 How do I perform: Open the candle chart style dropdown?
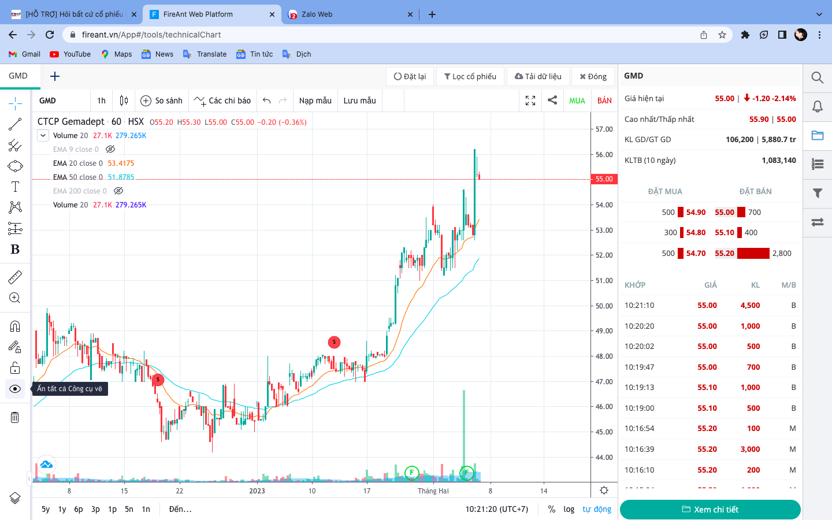click(x=124, y=101)
